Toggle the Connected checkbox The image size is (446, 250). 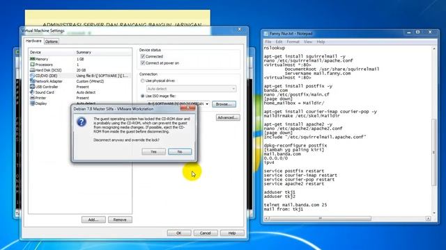[x=143, y=56]
